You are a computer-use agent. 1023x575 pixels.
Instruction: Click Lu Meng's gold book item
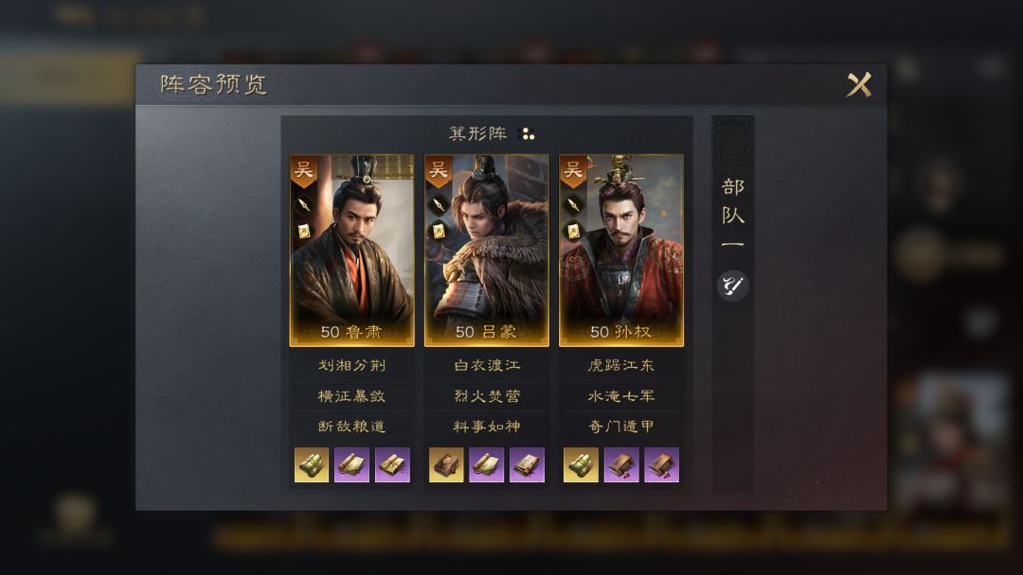(x=446, y=465)
